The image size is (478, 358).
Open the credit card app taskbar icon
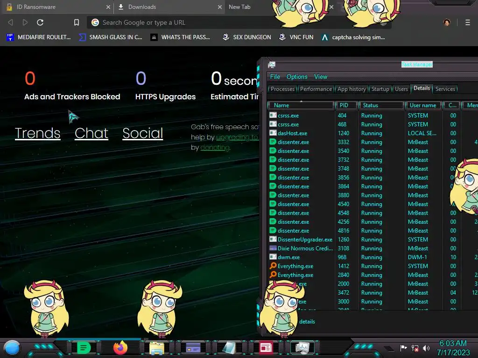coord(193,348)
